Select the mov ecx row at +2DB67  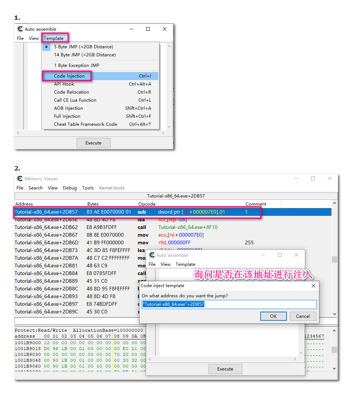click(173, 235)
